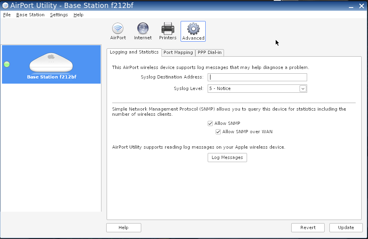Open the Printers toolbar icon
Image resolution: width=368 pixels, height=239 pixels.
(x=167, y=29)
